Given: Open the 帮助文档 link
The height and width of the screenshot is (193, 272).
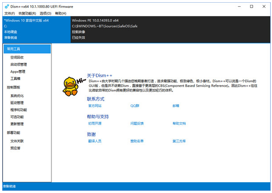Looking at the screenshot, I should pyautogui.click(x=179, y=123).
